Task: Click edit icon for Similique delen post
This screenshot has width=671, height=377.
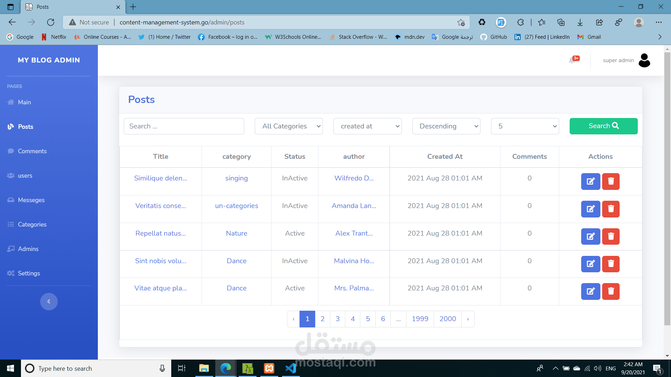Action: pos(590,181)
